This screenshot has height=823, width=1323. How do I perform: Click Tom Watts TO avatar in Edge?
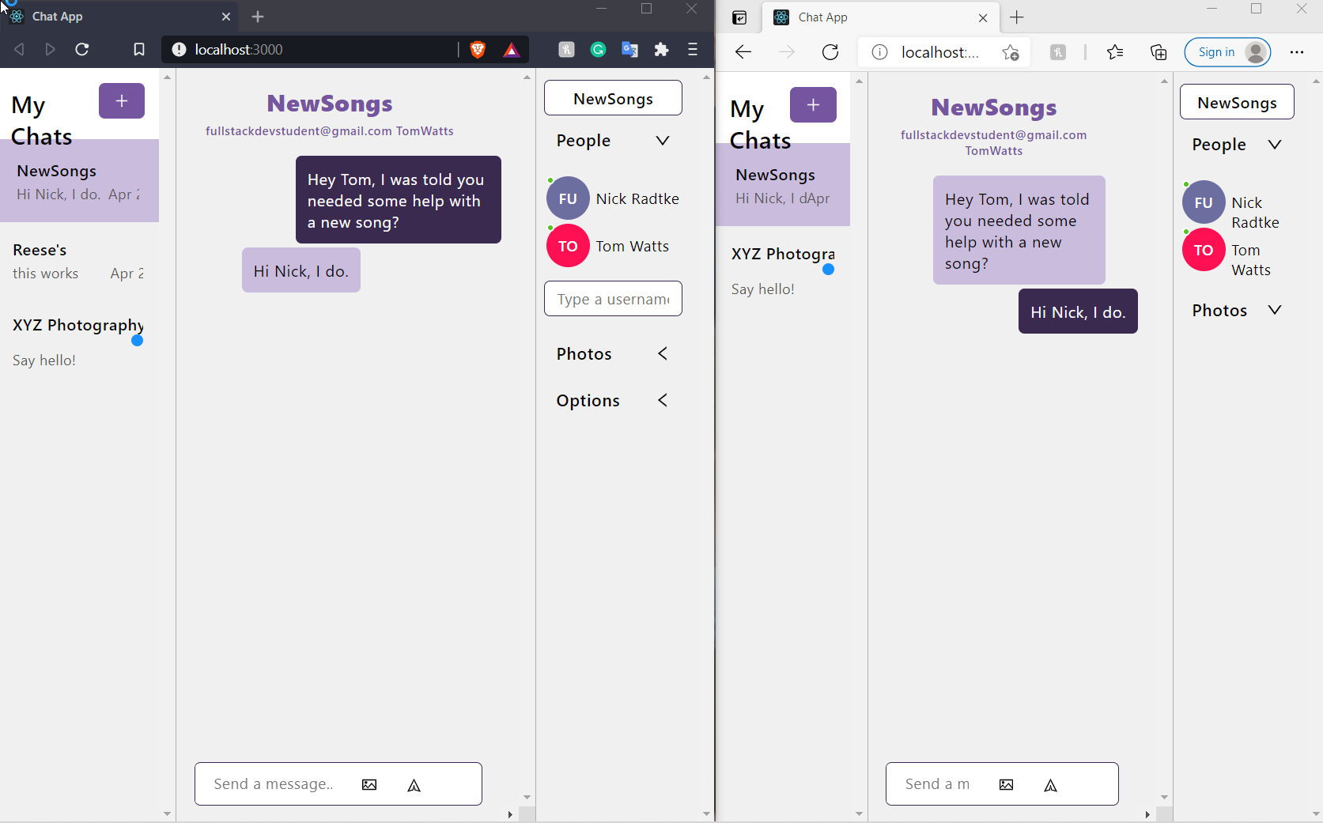1204,250
